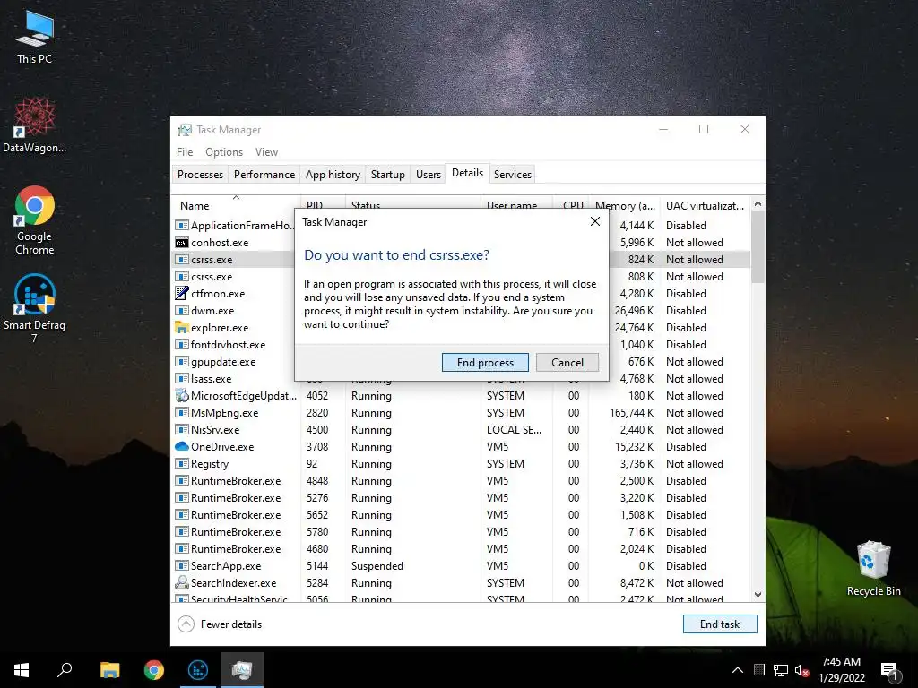Select second csrss.exe row 808 K
Screen dimensions: 918x688
234,277
